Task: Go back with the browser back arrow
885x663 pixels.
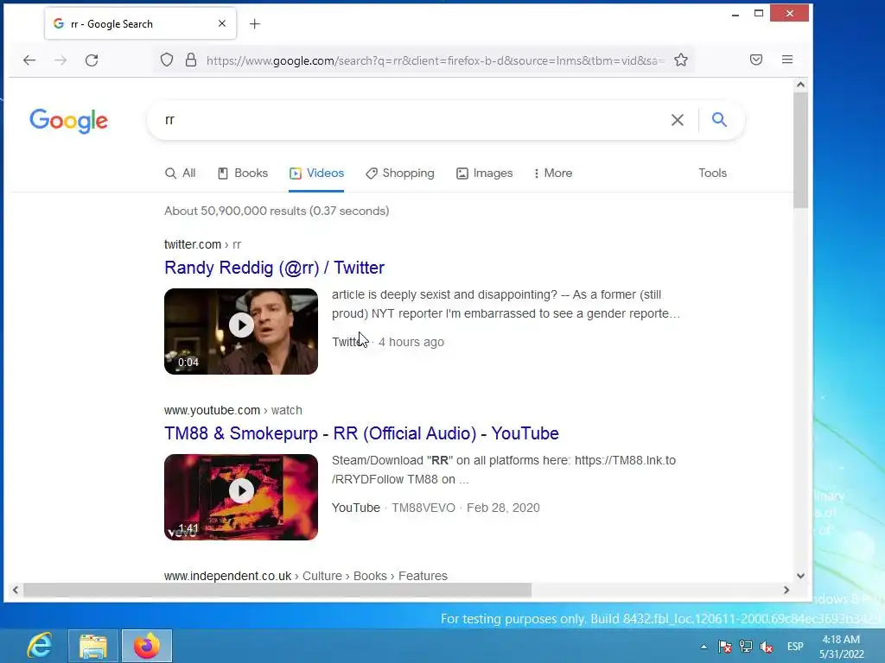Action: 29,60
